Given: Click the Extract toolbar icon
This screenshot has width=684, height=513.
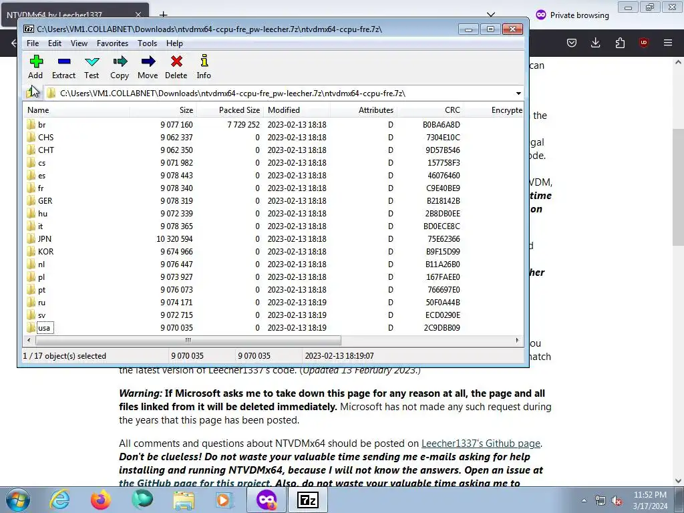Looking at the screenshot, I should click(63, 61).
